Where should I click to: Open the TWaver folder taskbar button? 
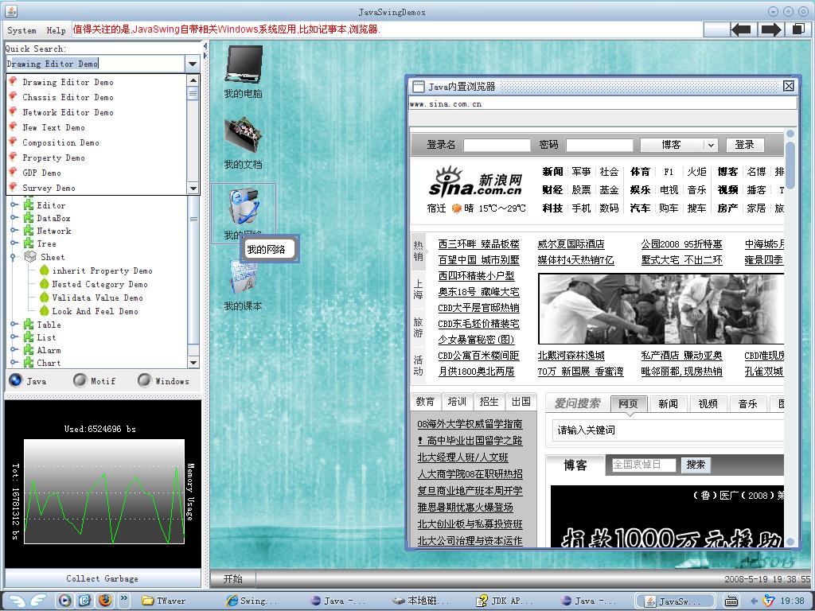coord(164,601)
